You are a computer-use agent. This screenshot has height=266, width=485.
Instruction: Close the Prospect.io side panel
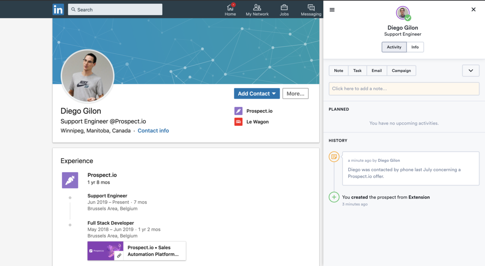click(x=473, y=10)
